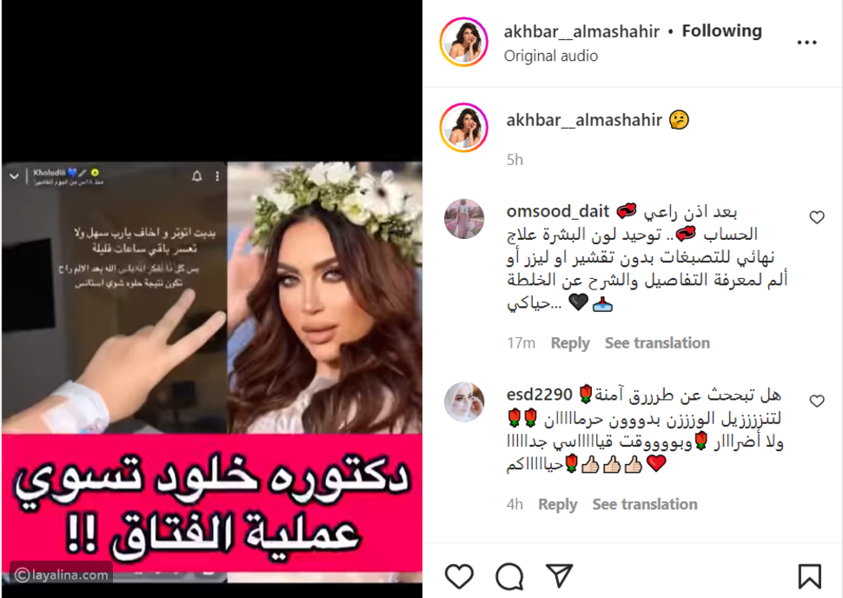Share the post via paper plane icon
Viewport: 843px width, 598px height.
[x=559, y=575]
